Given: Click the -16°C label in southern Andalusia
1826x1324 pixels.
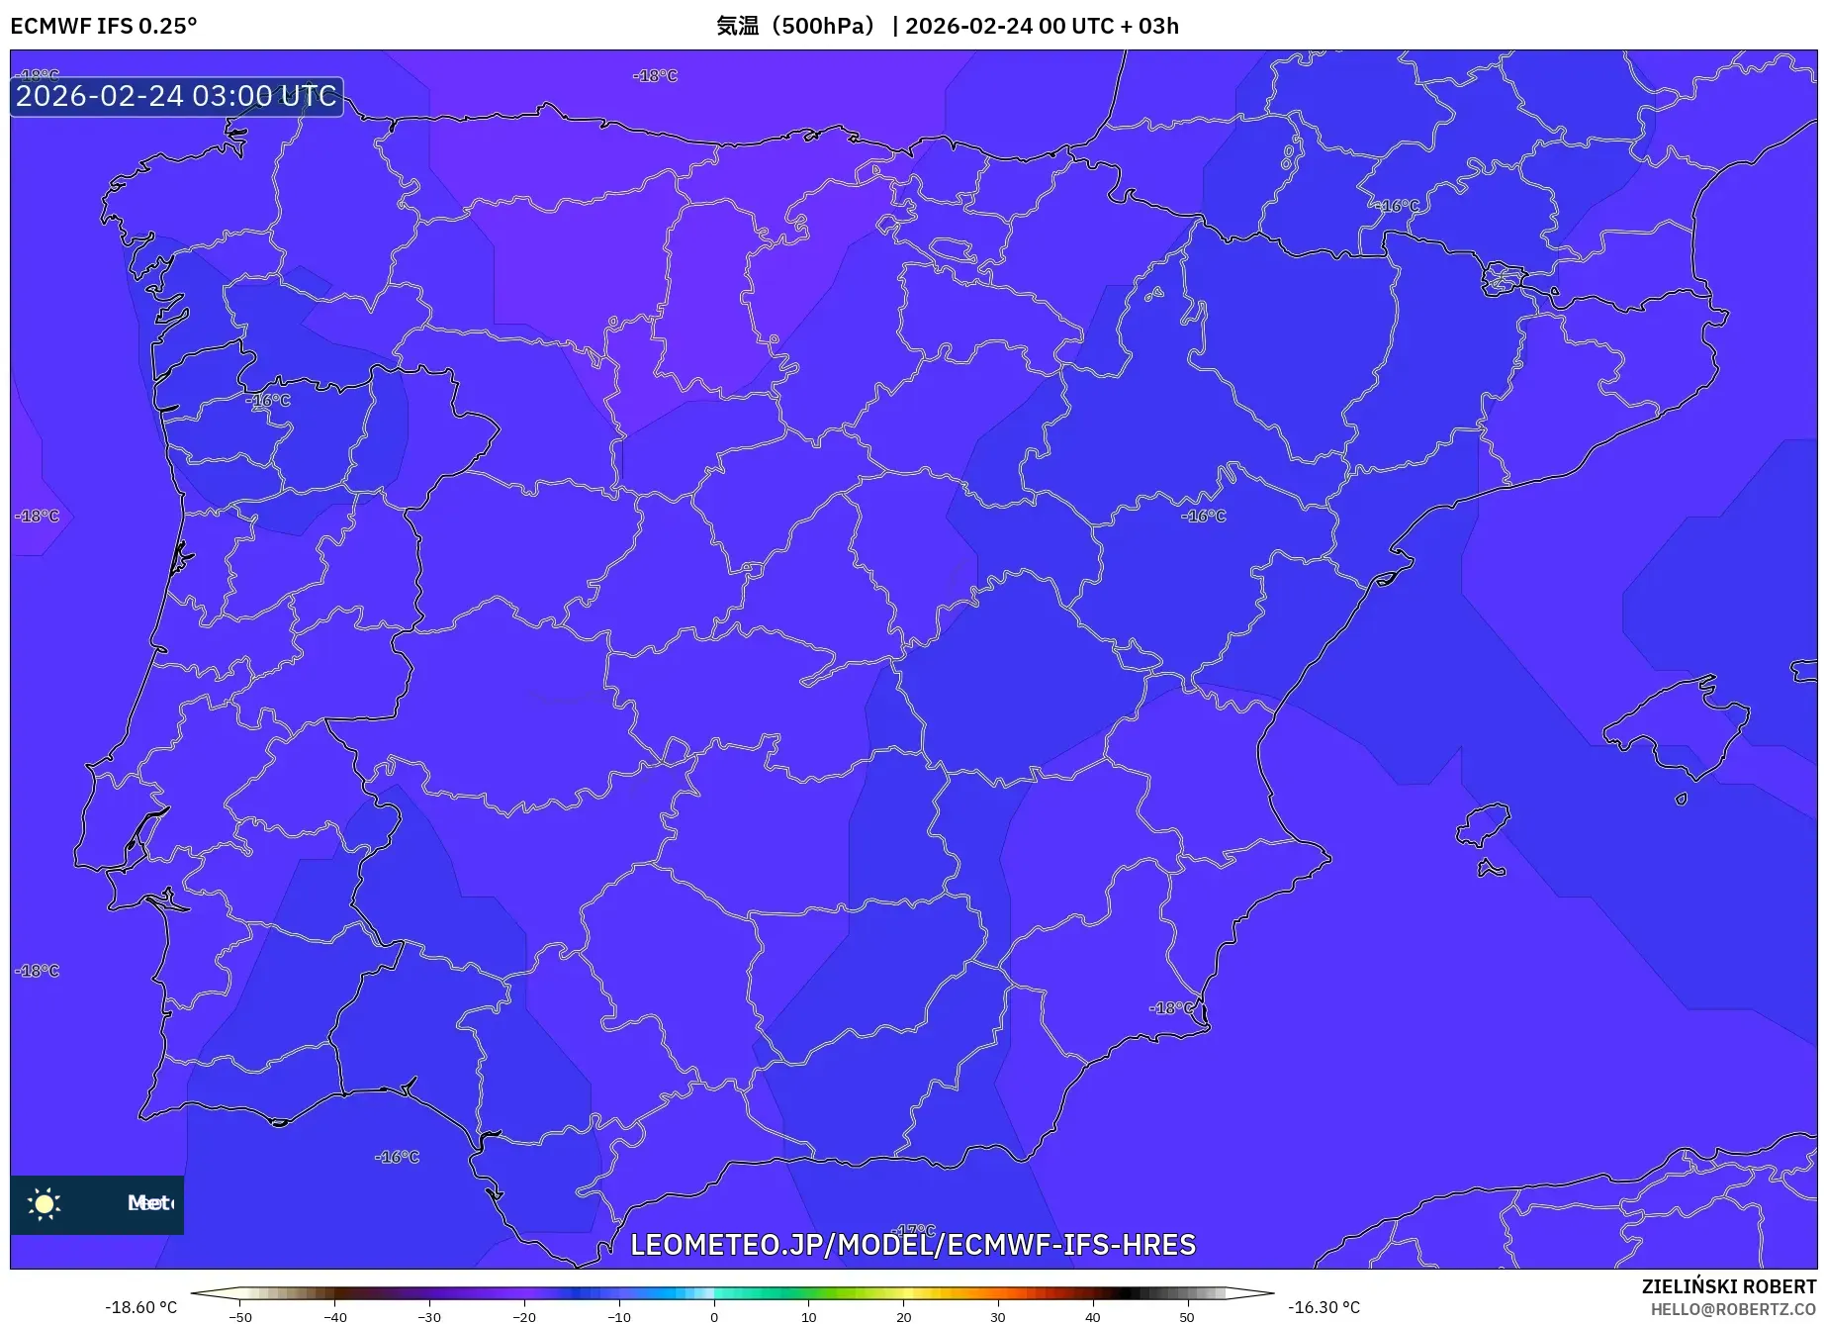Looking at the screenshot, I should tap(397, 1155).
